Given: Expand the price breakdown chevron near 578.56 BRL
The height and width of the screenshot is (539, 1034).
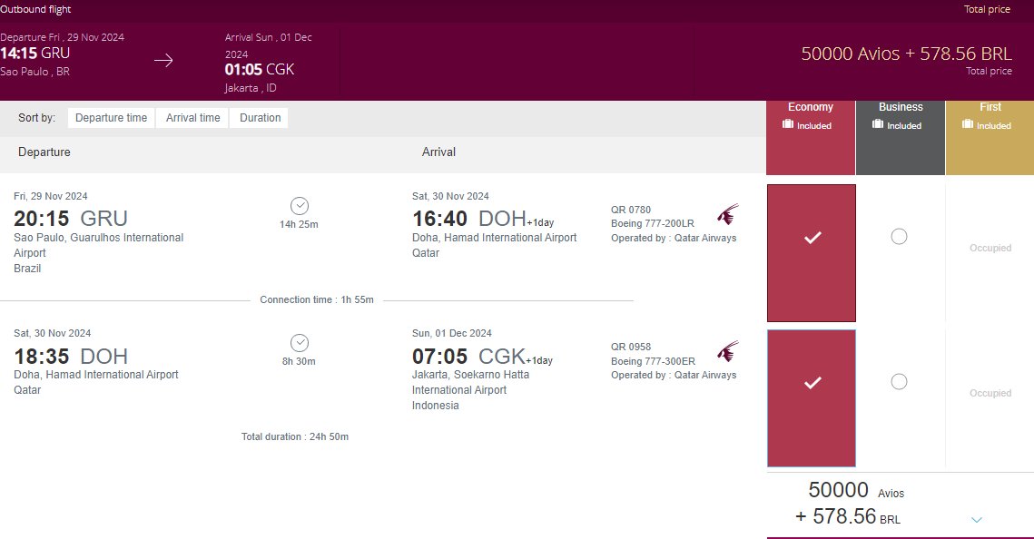Looking at the screenshot, I should [977, 520].
